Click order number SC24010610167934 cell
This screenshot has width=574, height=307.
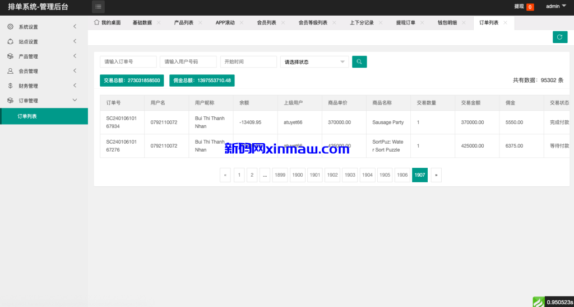pyautogui.click(x=122, y=122)
